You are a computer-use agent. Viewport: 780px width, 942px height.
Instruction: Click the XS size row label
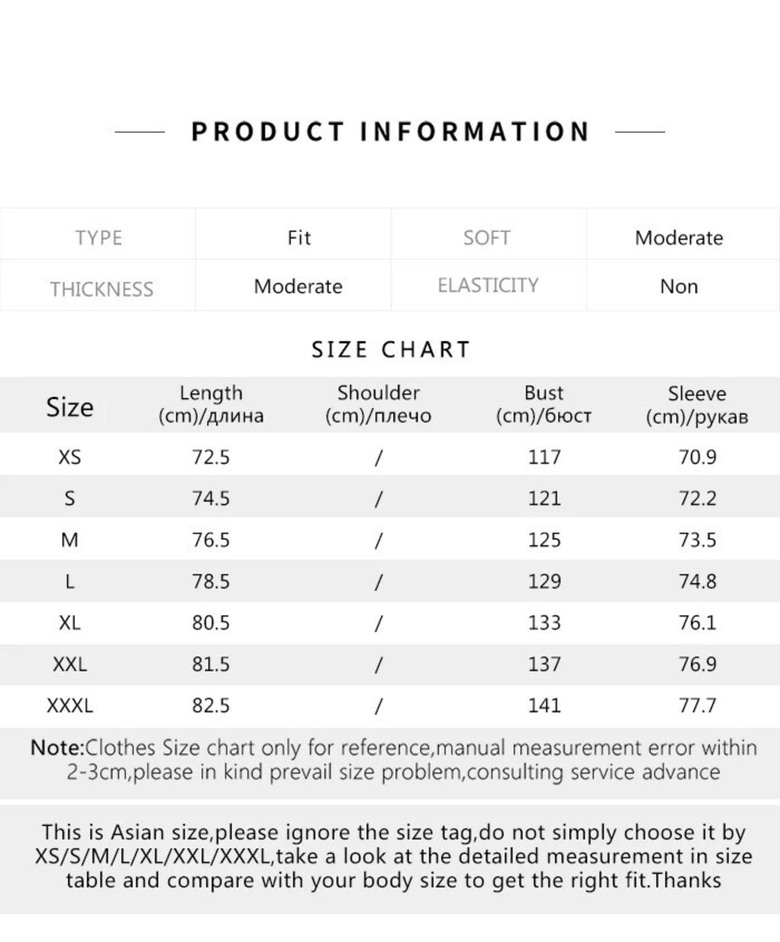coord(69,457)
